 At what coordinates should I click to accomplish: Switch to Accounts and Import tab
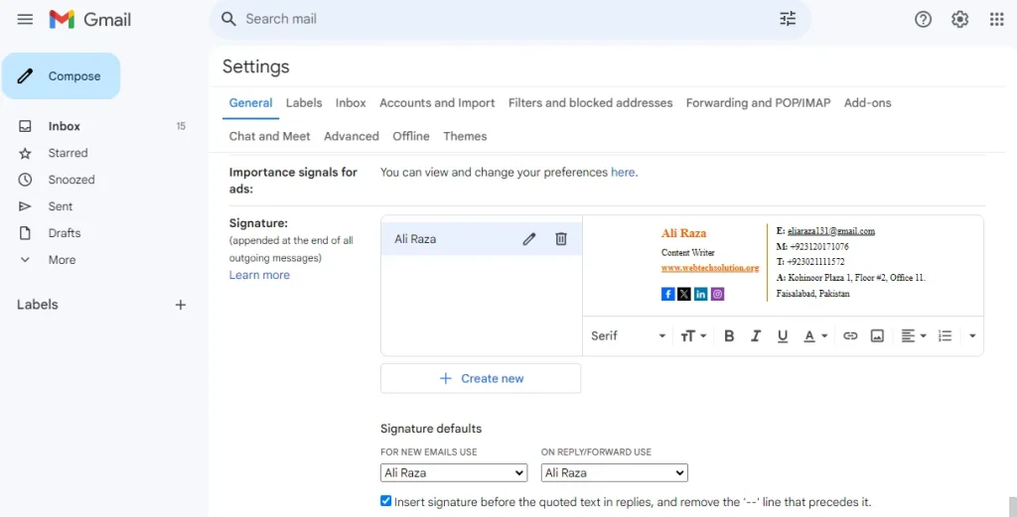437,103
